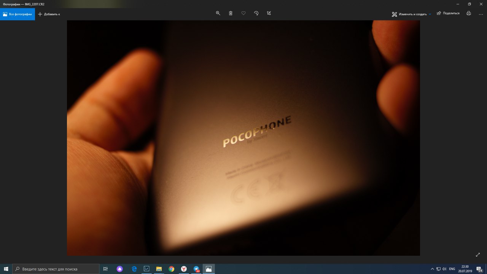Screen dimensions: 487x274
Task: Delete the photo with the trash icon
Action: click(x=231, y=13)
